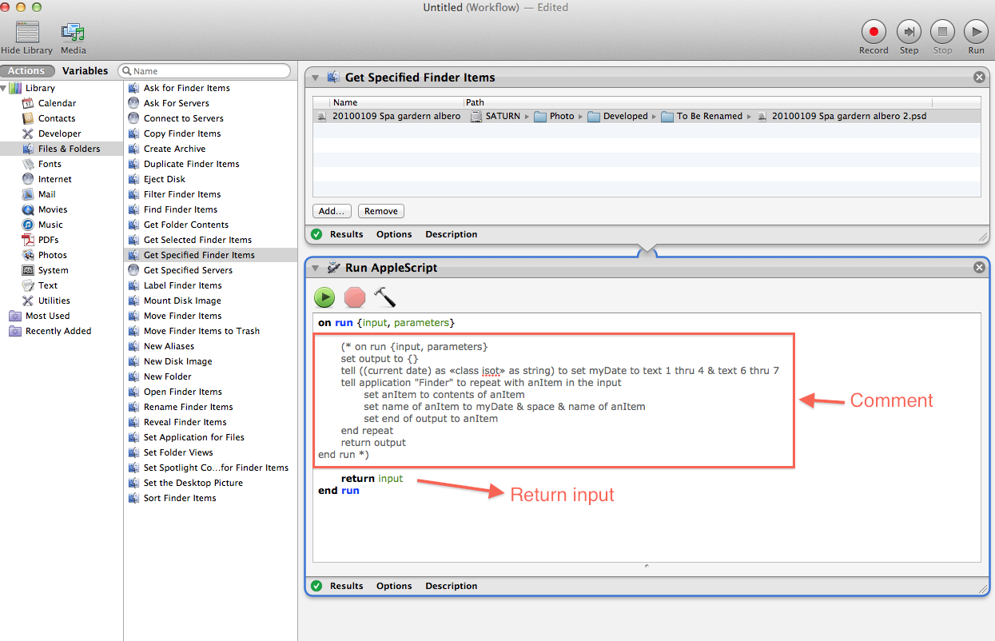995x641 pixels.
Task: Collapse the Run AppleScript action
Action: (x=316, y=268)
